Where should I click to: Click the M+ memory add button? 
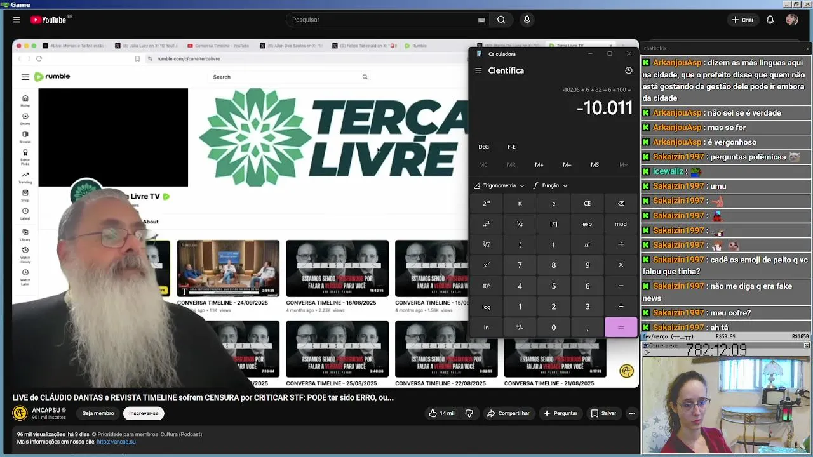[539, 165]
